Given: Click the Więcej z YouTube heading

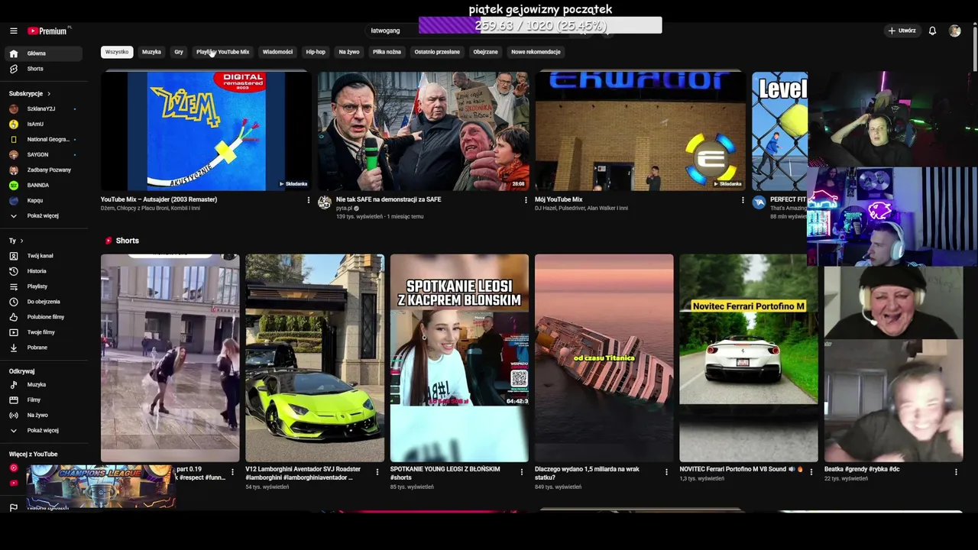Looking at the screenshot, I should (x=33, y=454).
